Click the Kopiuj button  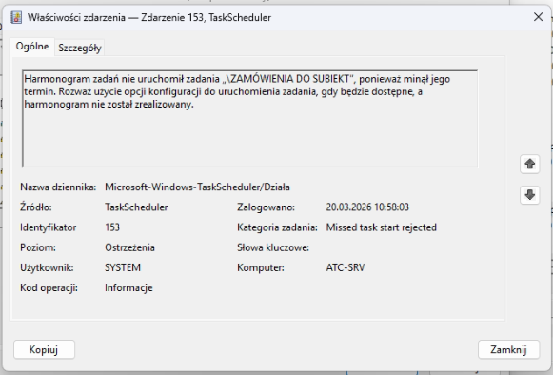tap(44, 349)
